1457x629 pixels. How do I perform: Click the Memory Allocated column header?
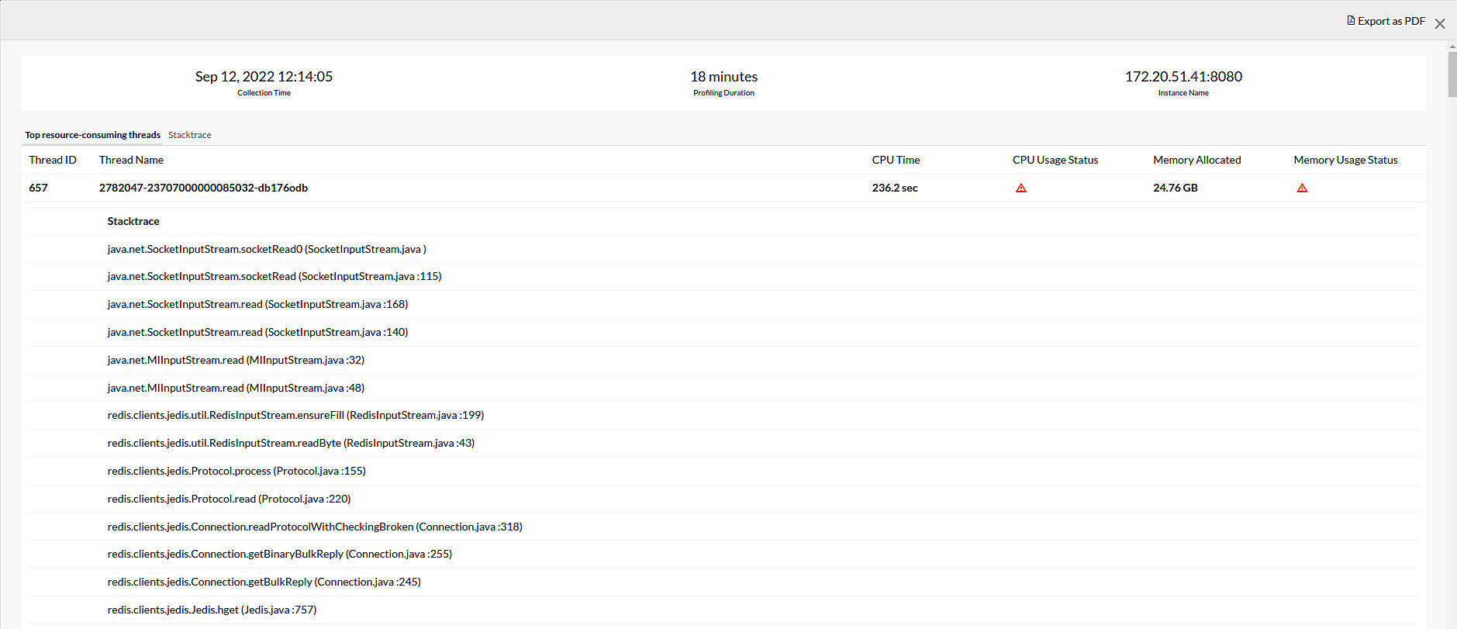(x=1196, y=160)
